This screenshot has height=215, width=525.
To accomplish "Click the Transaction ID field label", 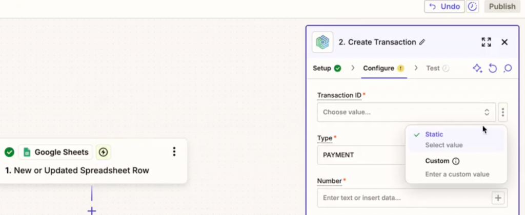I will coord(339,95).
